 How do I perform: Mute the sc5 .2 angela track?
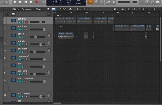(19, 96)
